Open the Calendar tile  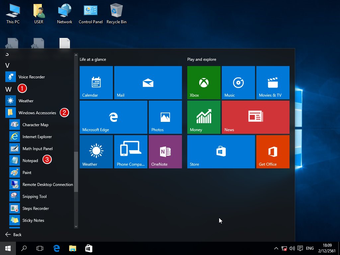(96, 82)
